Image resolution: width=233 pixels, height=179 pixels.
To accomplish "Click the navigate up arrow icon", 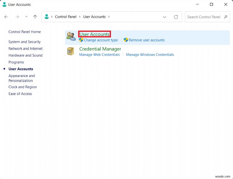I will click(x=35, y=17).
